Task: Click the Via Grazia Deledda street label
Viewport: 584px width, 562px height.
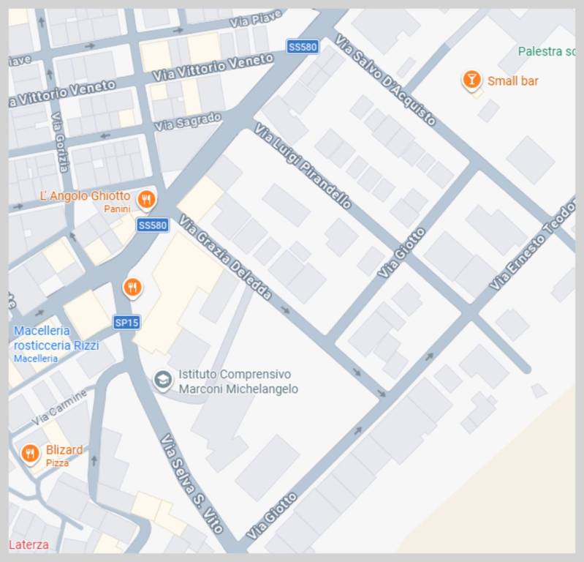Action: tap(224, 258)
